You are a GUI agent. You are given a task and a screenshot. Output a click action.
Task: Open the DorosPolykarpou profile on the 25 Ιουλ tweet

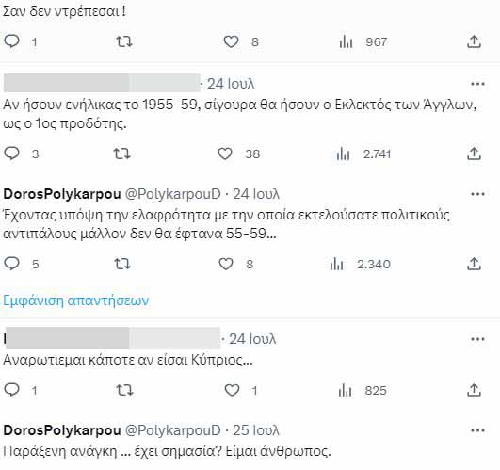click(x=62, y=430)
